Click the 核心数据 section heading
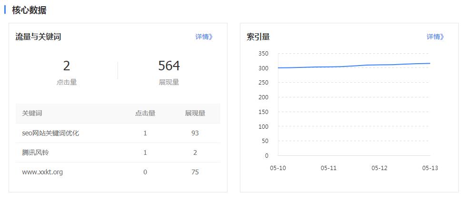The height and width of the screenshot is (200, 464). (29, 10)
